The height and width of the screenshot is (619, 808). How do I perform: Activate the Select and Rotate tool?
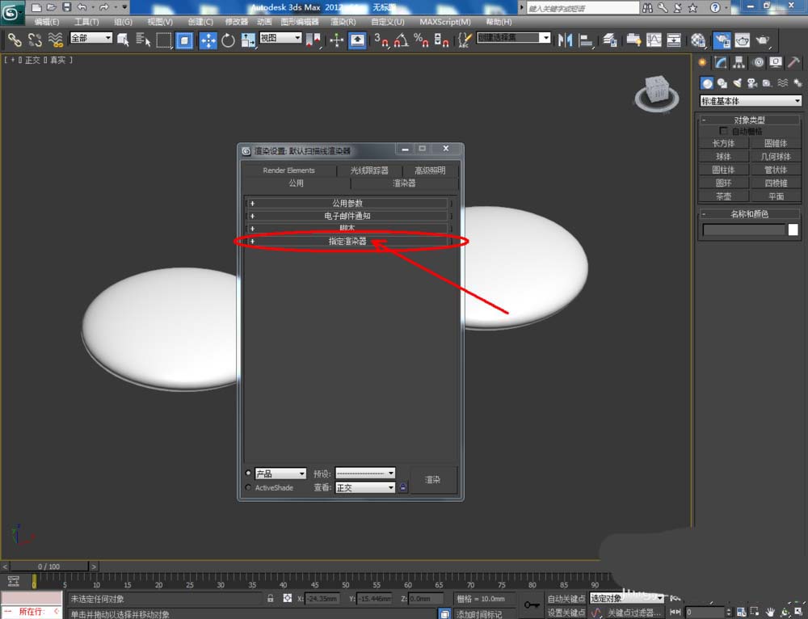coord(228,40)
